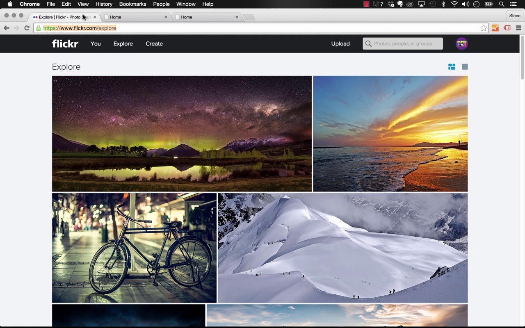Open the Evernote elephant menu bar icon
The height and width of the screenshot is (328, 525).
[400, 4]
